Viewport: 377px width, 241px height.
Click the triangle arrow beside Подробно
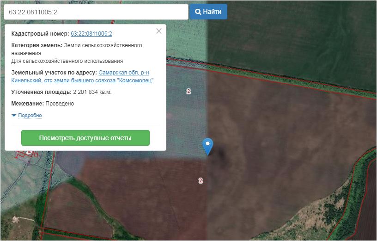pos(14,116)
